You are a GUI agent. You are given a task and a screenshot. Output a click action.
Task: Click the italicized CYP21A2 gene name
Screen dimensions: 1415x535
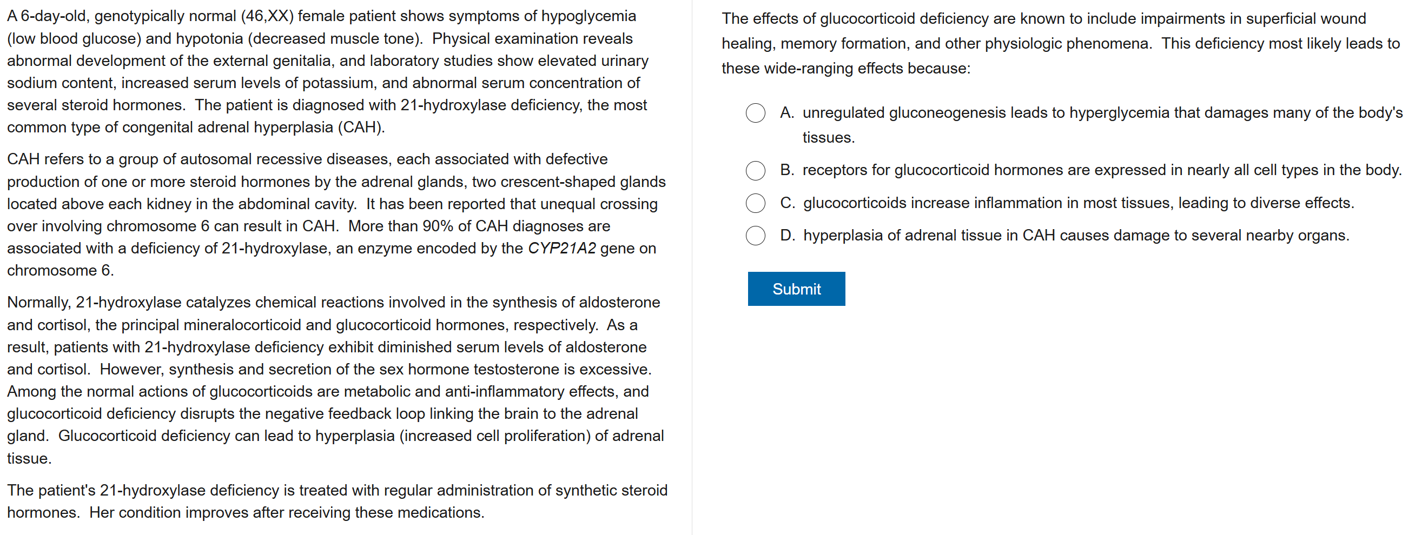point(561,249)
